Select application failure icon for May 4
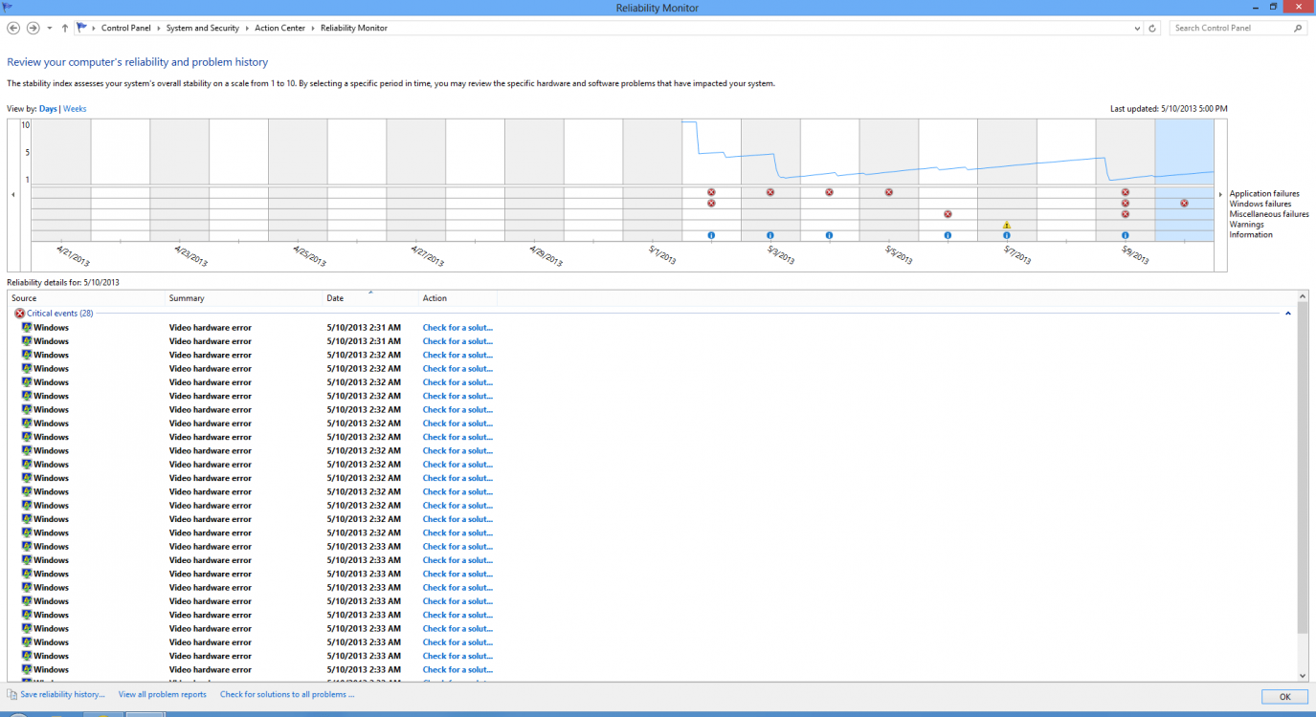 coord(830,192)
